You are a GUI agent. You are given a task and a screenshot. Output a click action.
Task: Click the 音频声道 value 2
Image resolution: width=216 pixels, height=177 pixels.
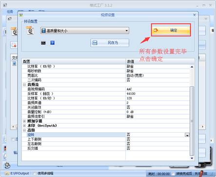coord(127,103)
